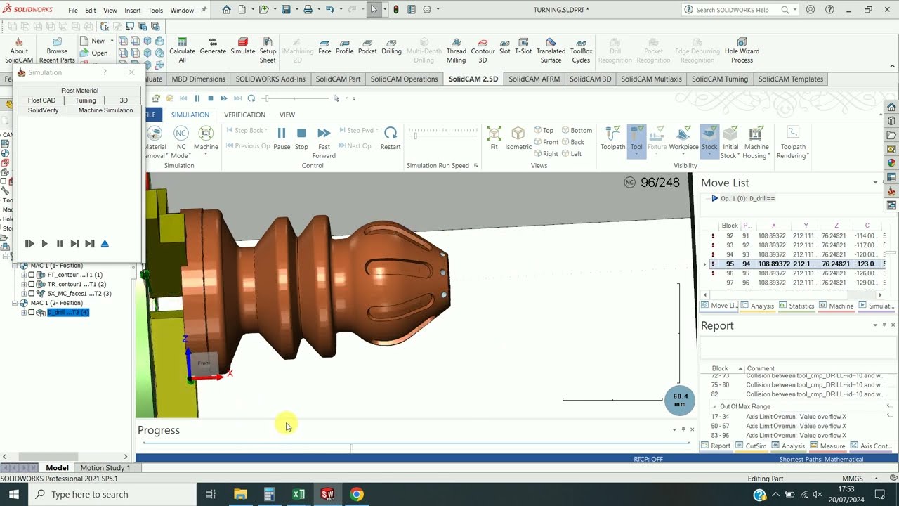Open the VIEW ribbon tab

click(x=287, y=115)
